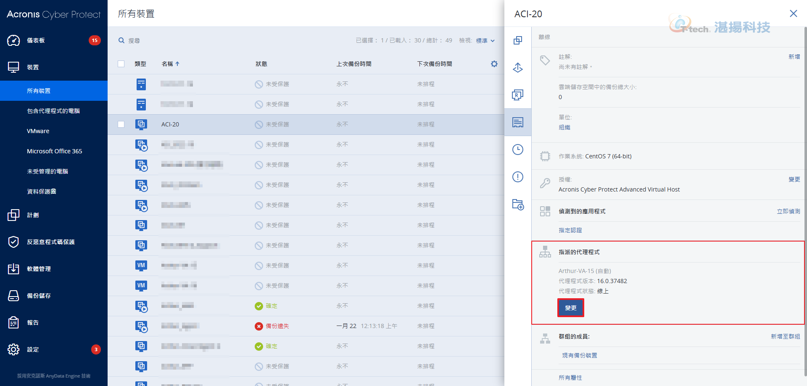This screenshot has height=386, width=807.
Task: Click the first 確定 status cell
Action: (x=266, y=306)
